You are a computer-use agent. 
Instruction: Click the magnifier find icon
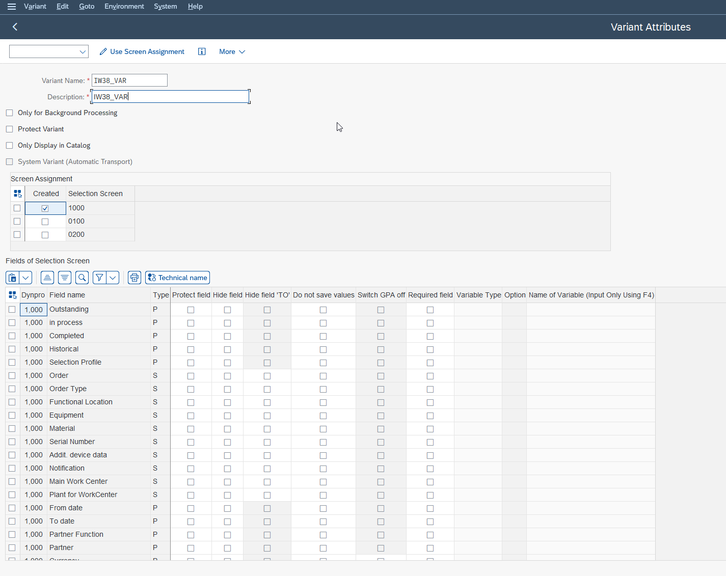coord(82,278)
